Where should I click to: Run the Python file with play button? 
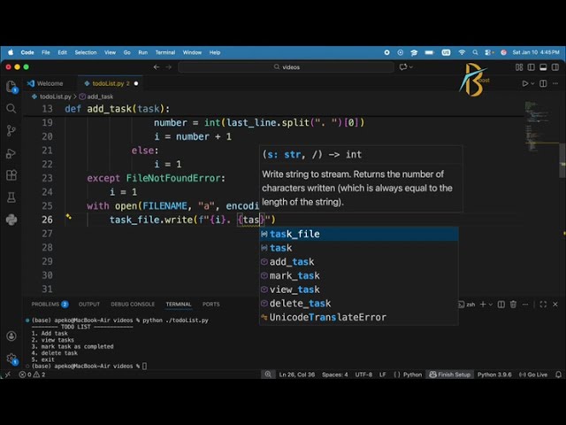[x=524, y=83]
